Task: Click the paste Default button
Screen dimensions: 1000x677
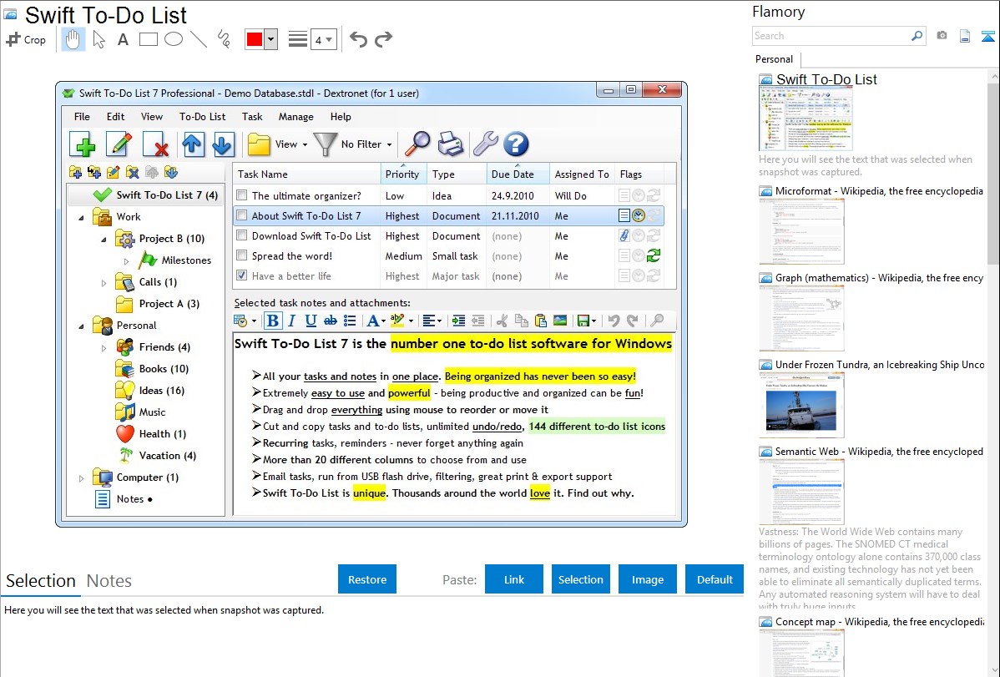Action: point(715,579)
